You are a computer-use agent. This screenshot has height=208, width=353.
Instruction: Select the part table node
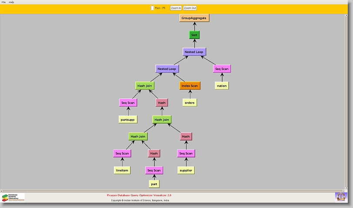tap(154, 184)
